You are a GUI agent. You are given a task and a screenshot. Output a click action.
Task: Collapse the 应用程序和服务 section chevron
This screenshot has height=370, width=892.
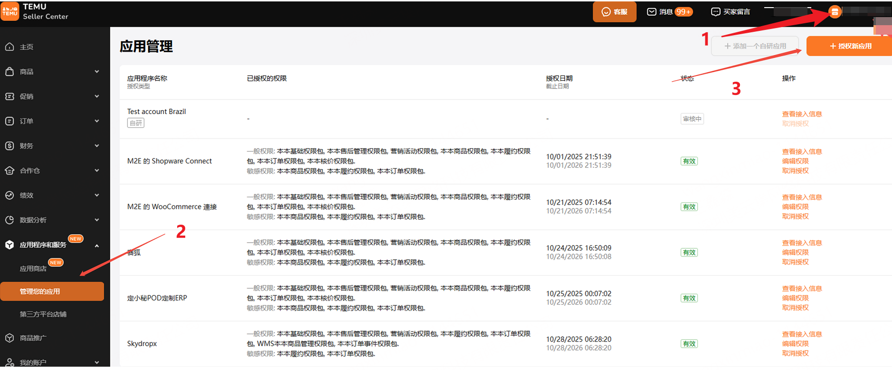coord(97,246)
